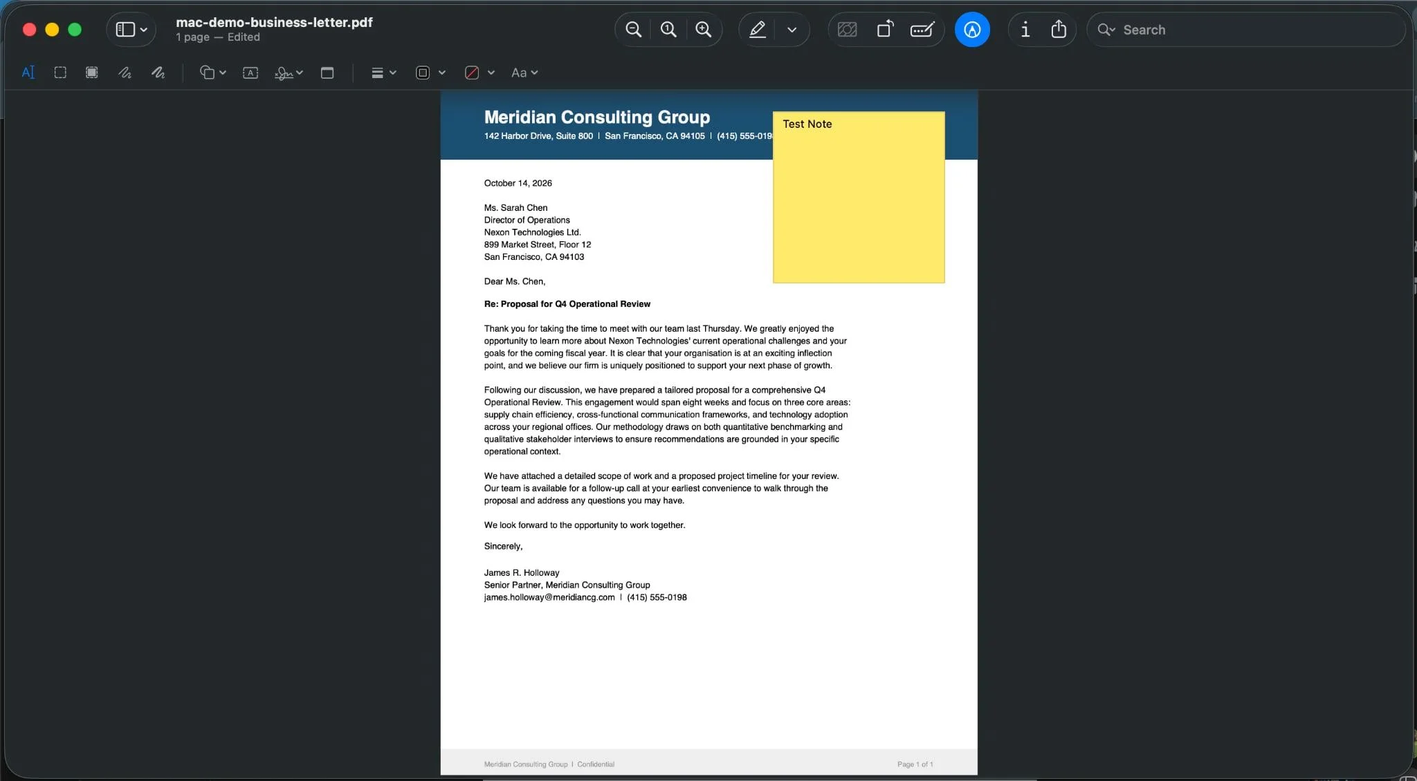Expand the border color dropdown arrow
This screenshot has width=1417, height=781.
coord(442,73)
